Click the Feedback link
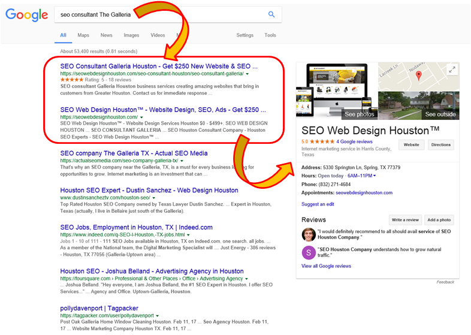Viewport: 471px width, 335px height. pyautogui.click(x=445, y=282)
